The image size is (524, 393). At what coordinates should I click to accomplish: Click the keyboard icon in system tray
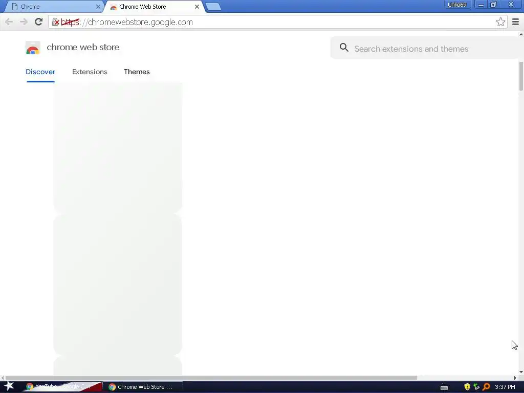point(444,388)
